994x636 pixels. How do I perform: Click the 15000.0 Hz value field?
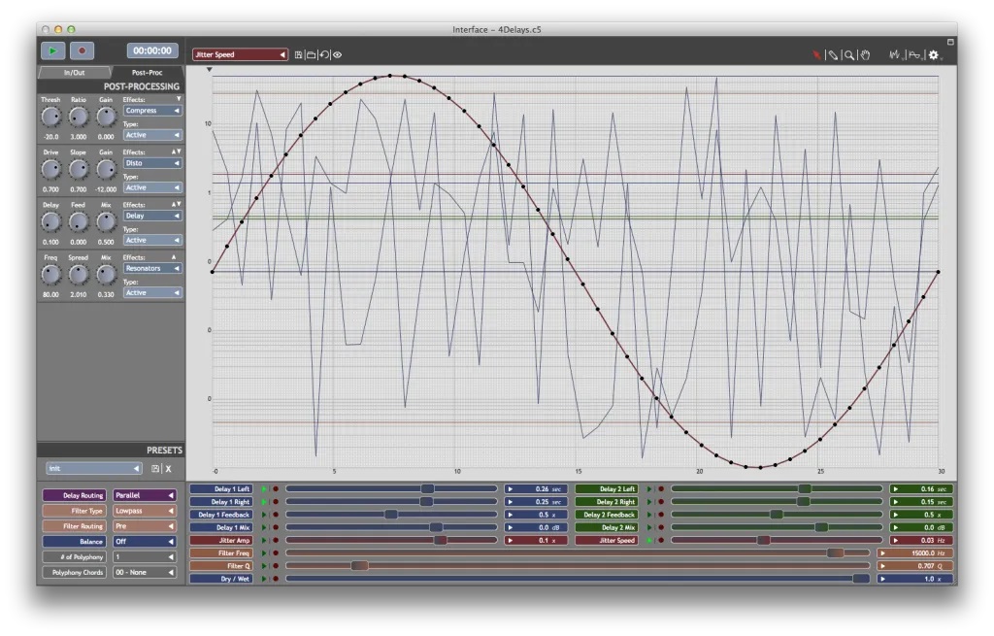point(915,553)
